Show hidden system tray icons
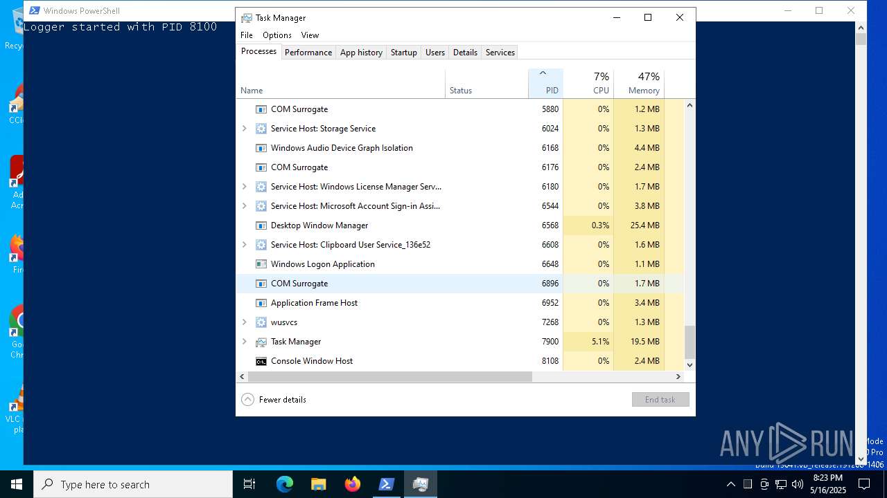This screenshot has height=498, width=887. click(x=730, y=484)
